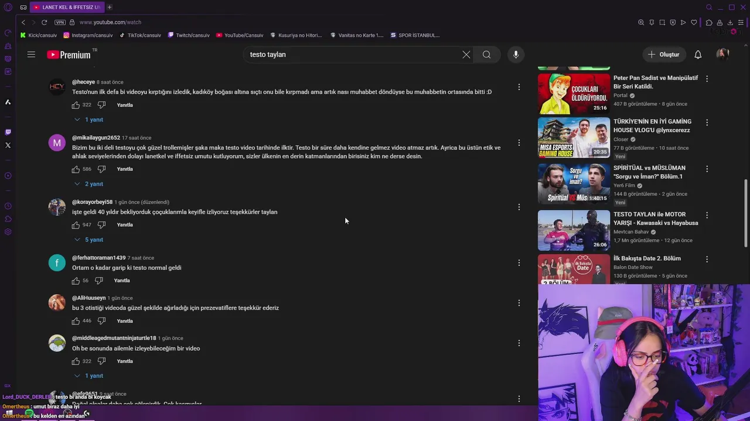Open options menu for @korayorbeyi58 comment
The width and height of the screenshot is (750, 421).
519,207
